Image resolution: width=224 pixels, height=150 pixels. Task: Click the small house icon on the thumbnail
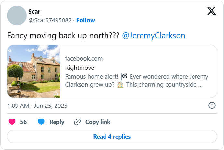click(x=56, y=94)
